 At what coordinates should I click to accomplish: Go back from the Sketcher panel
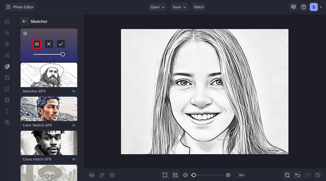click(24, 21)
